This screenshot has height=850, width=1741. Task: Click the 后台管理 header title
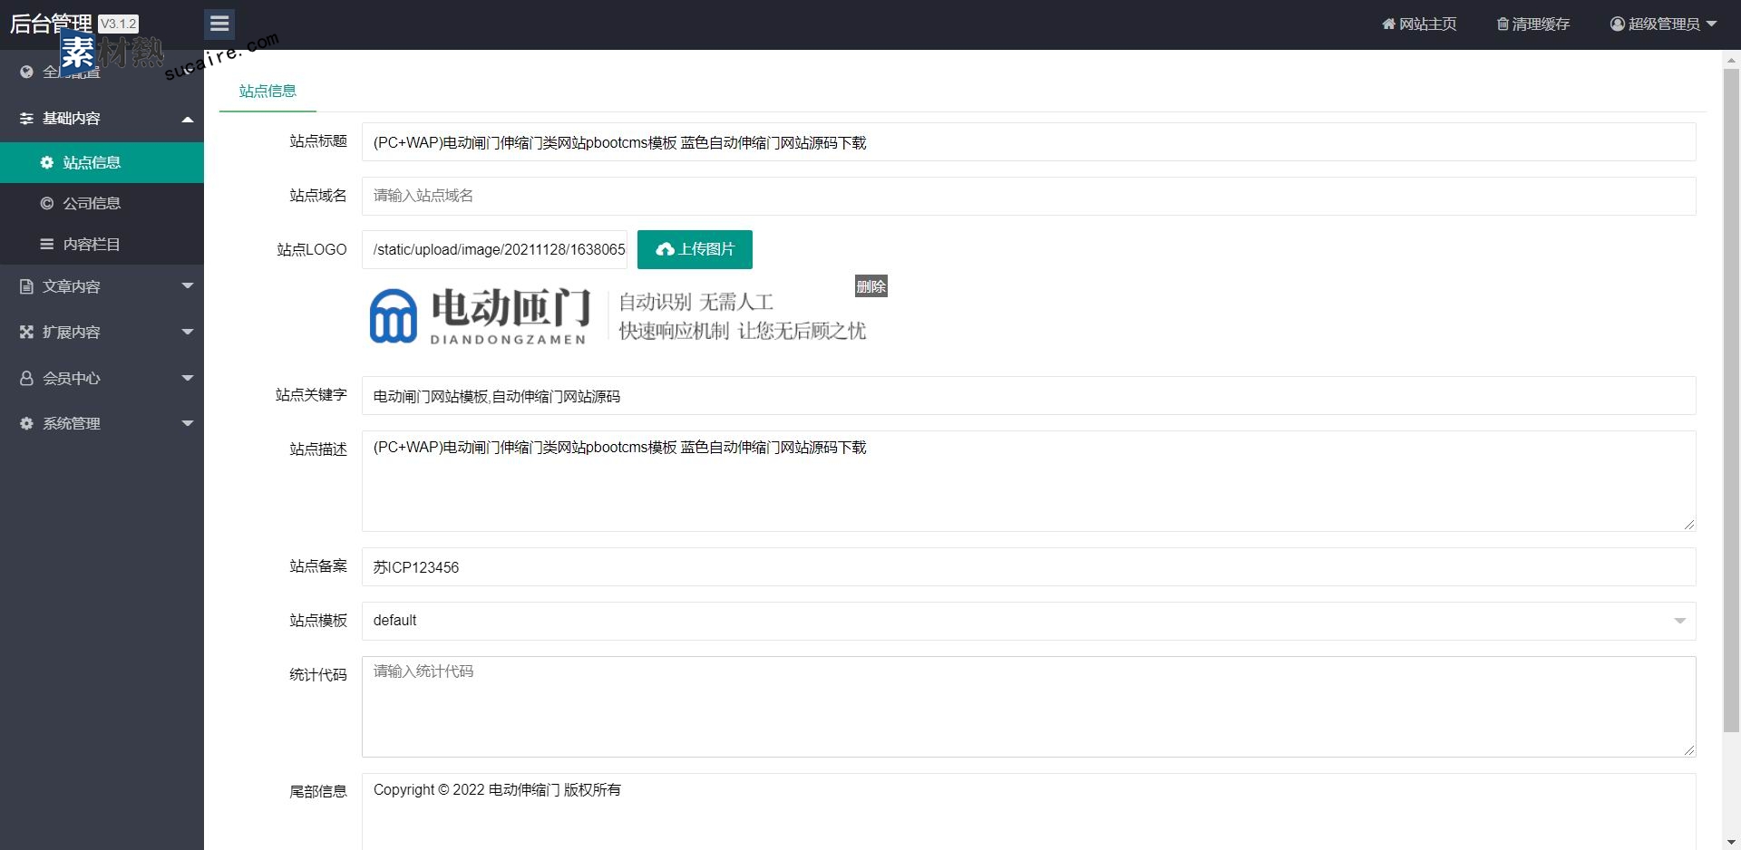[51, 24]
